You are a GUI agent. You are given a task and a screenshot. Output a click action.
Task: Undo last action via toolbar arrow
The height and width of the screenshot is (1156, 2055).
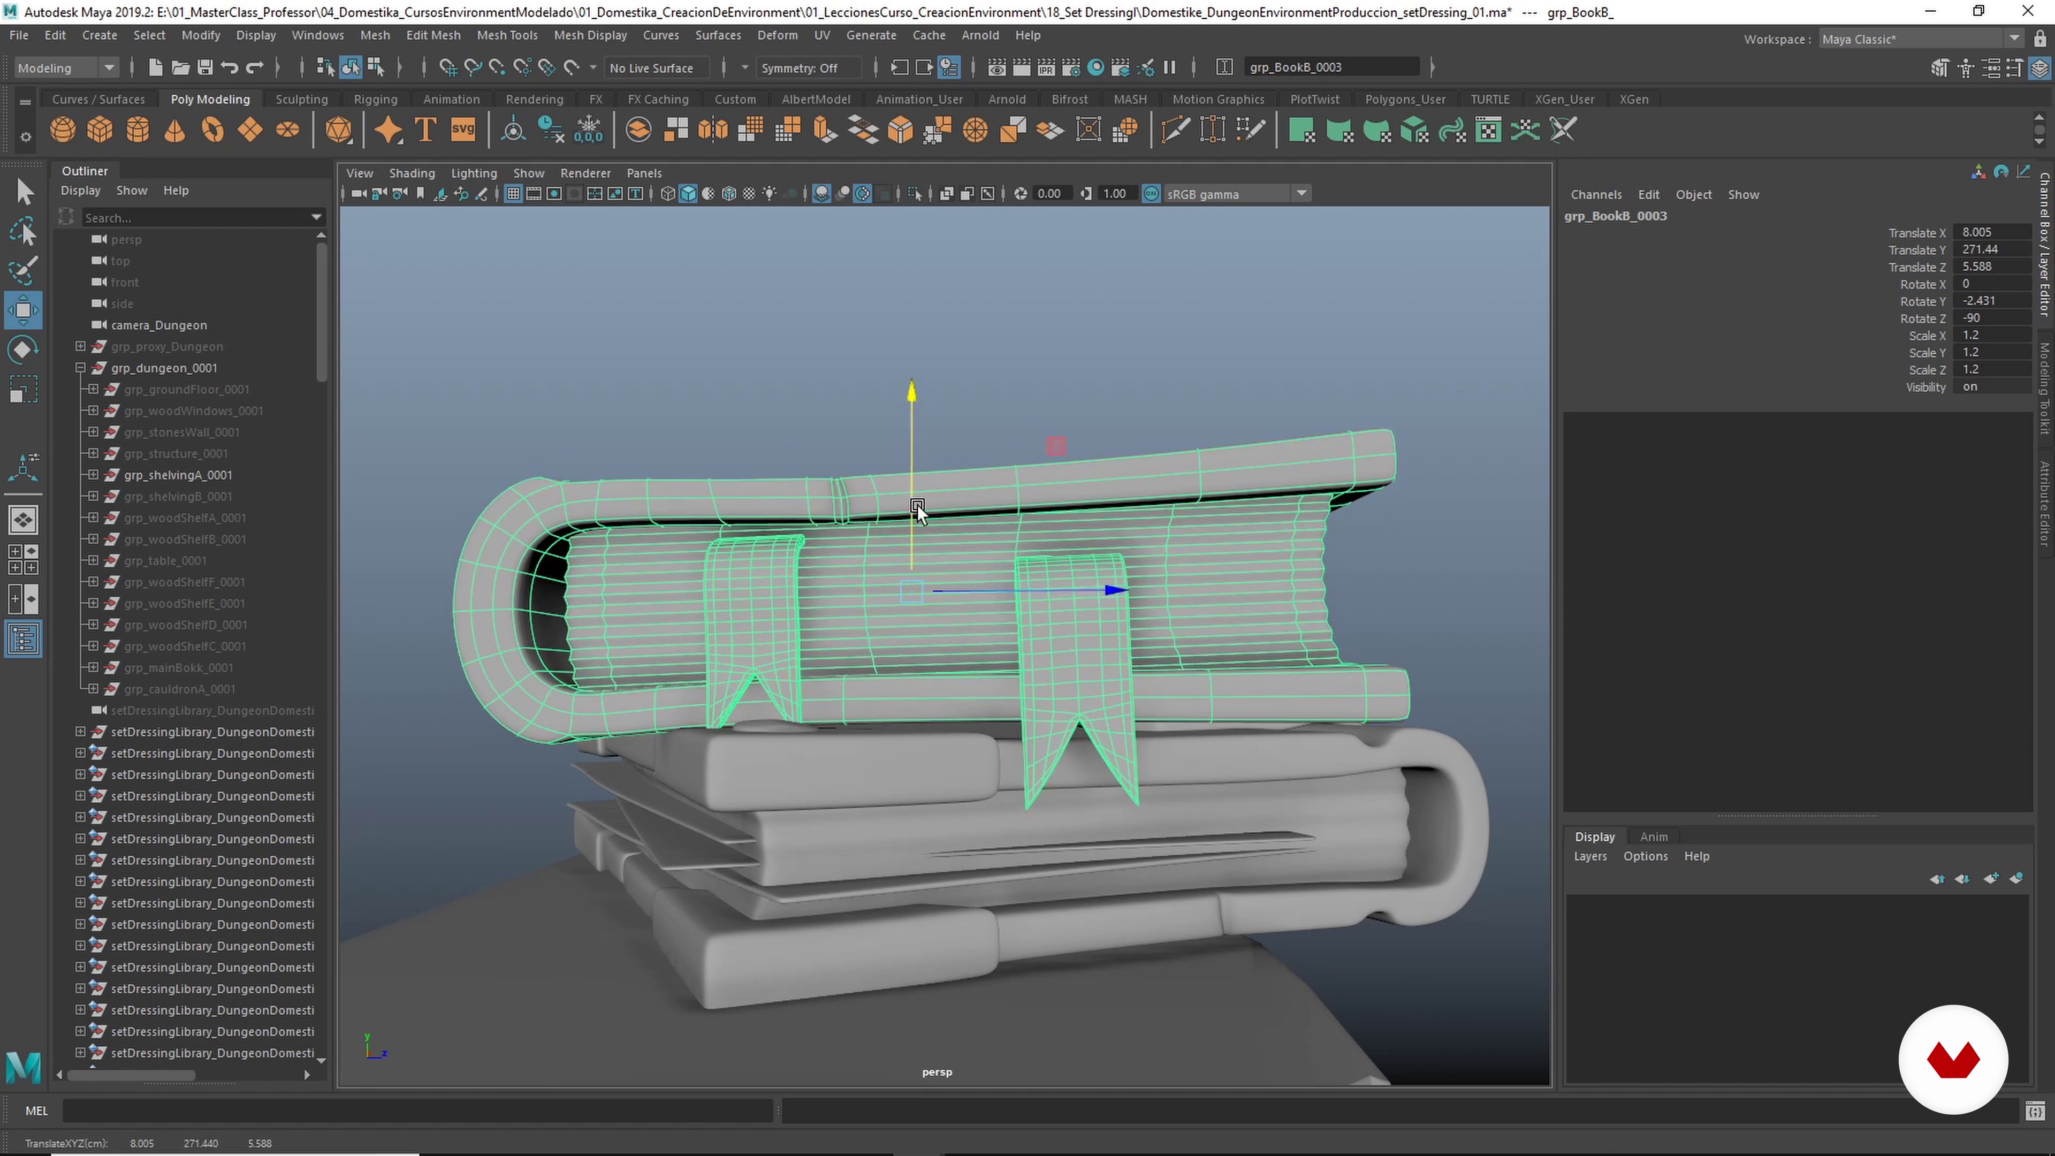[230, 68]
